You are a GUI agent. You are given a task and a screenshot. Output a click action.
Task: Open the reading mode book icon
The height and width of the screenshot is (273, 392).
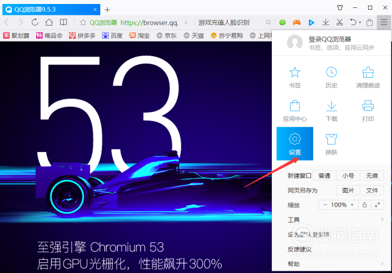click(63, 23)
